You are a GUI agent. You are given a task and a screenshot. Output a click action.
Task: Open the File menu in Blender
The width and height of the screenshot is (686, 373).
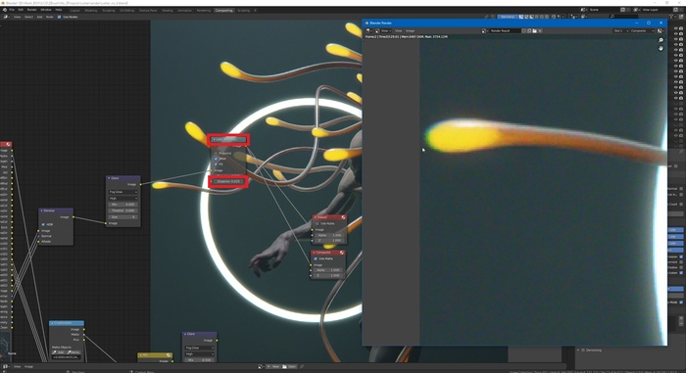12,10
